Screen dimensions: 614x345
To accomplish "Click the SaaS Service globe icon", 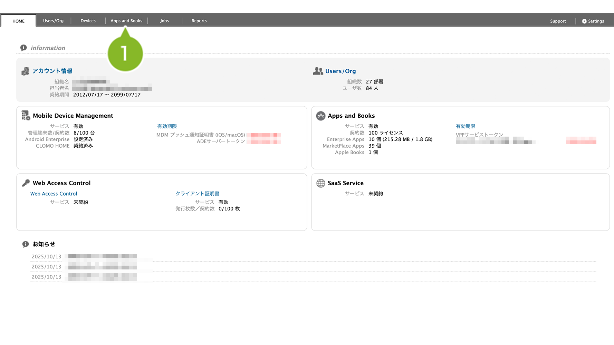I will coord(320,183).
